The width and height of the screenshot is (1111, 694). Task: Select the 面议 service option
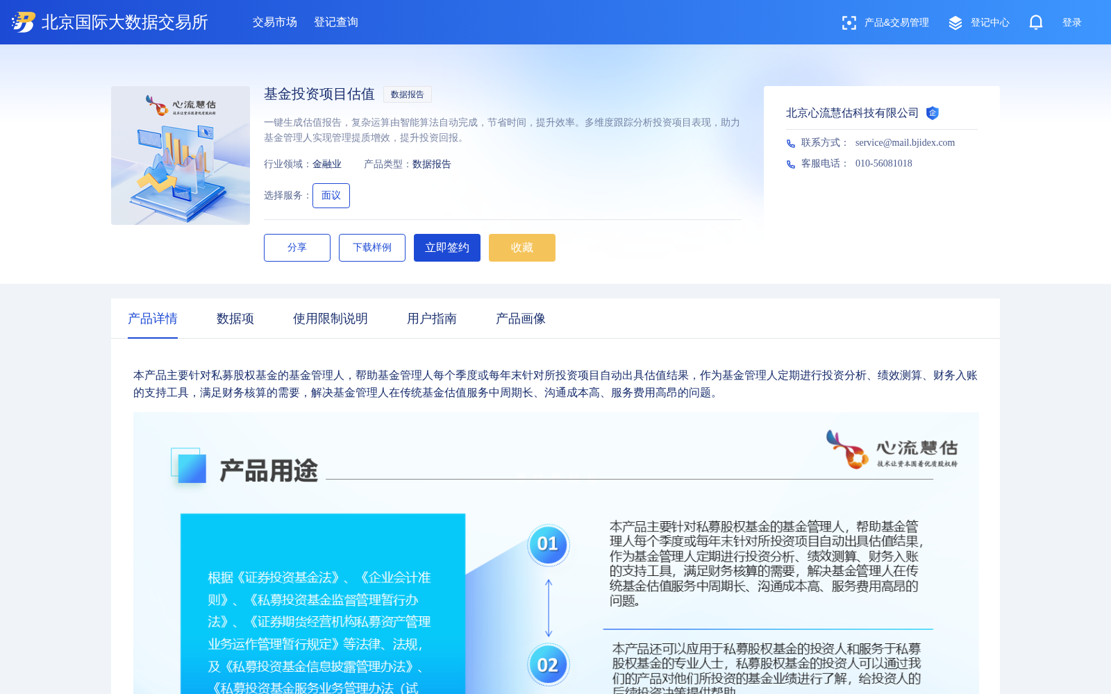point(331,196)
